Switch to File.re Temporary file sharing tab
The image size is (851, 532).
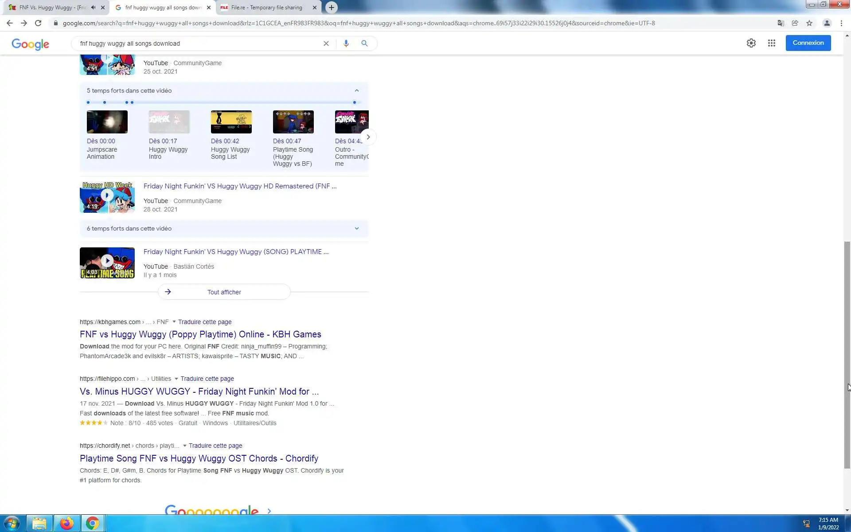coord(266,8)
